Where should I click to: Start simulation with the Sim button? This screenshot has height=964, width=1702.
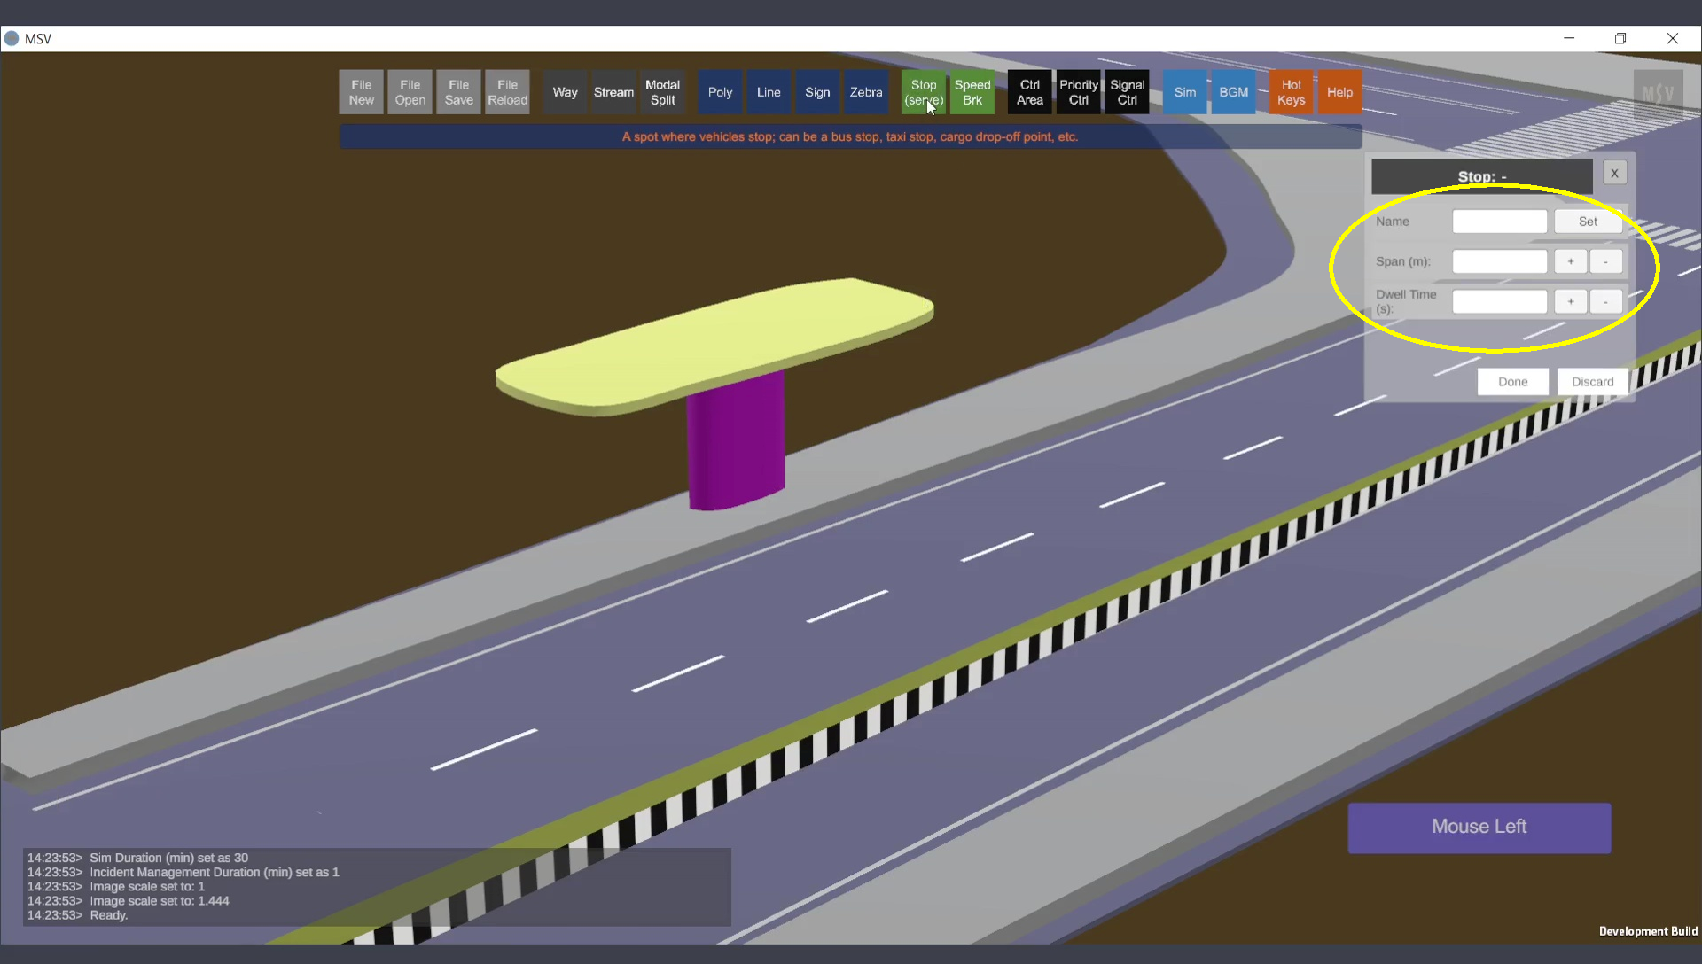(x=1184, y=92)
